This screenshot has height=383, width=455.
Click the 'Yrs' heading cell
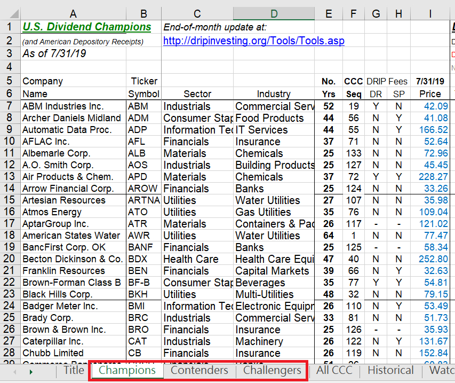(x=329, y=94)
